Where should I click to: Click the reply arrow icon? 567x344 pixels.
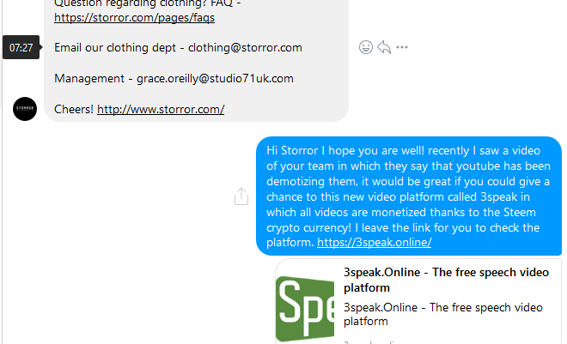pyautogui.click(x=384, y=47)
